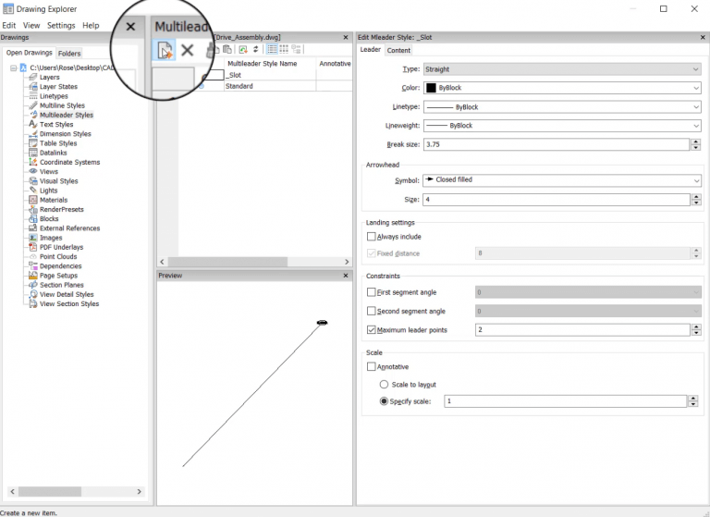Enable the Always include landing checkbox
The image size is (710, 517).
tap(372, 237)
